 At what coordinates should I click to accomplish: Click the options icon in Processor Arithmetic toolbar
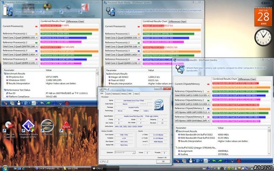pyautogui.click(x=6, y=103)
